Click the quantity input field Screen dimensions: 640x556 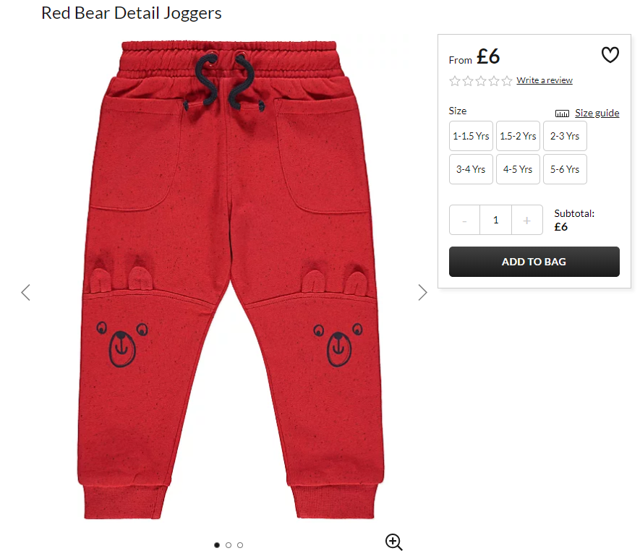coord(496,220)
